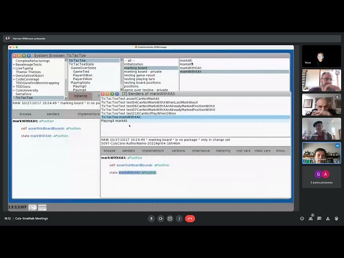Open the activities icon
The width and height of the screenshot is (344, 258).
coord(328,219)
